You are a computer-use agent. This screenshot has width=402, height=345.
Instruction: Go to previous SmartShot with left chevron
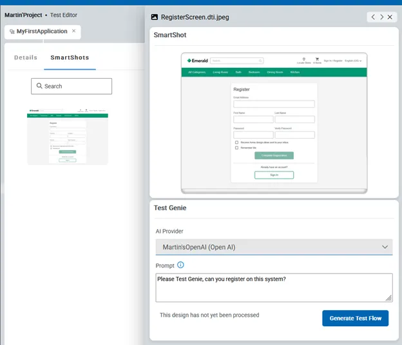click(373, 17)
